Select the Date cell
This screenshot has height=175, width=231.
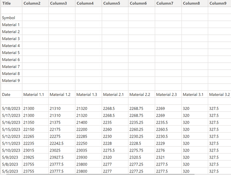pyautogui.click(x=12, y=94)
